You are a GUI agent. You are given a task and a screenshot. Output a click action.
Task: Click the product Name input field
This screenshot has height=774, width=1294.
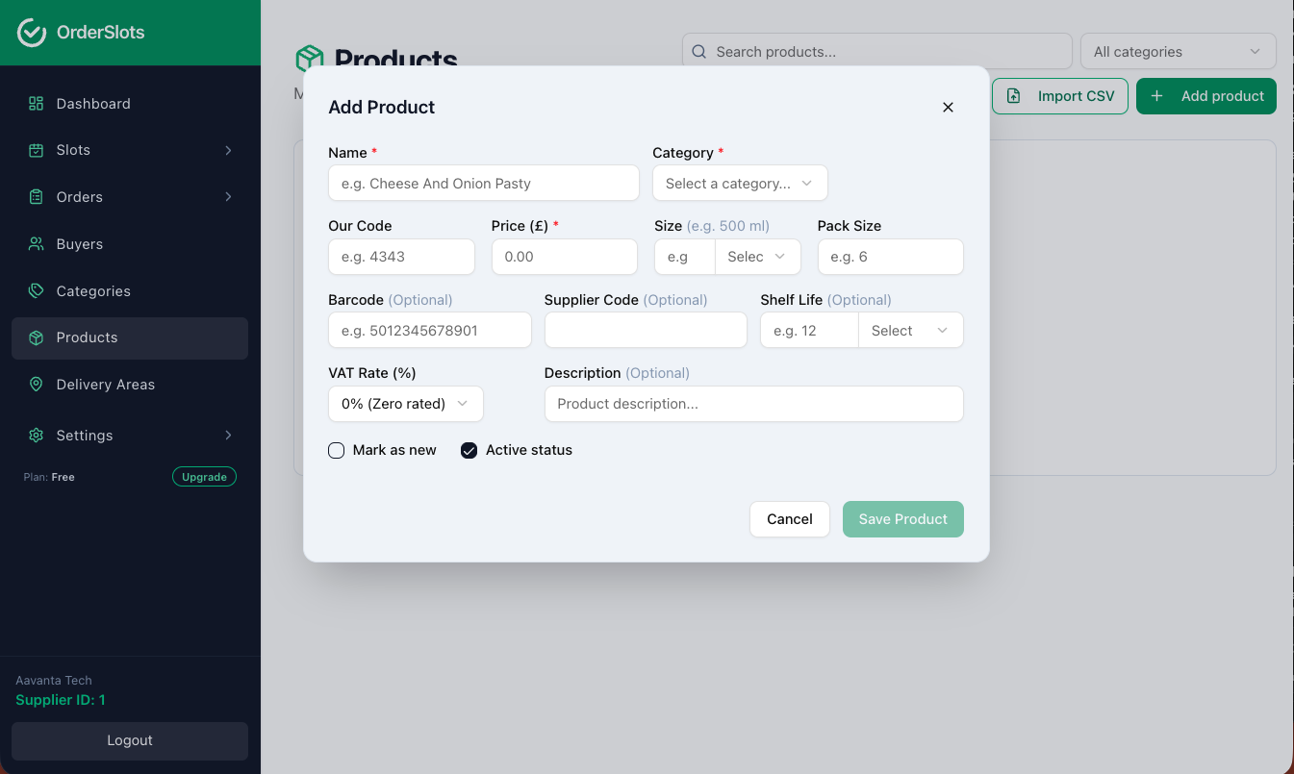[483, 183]
